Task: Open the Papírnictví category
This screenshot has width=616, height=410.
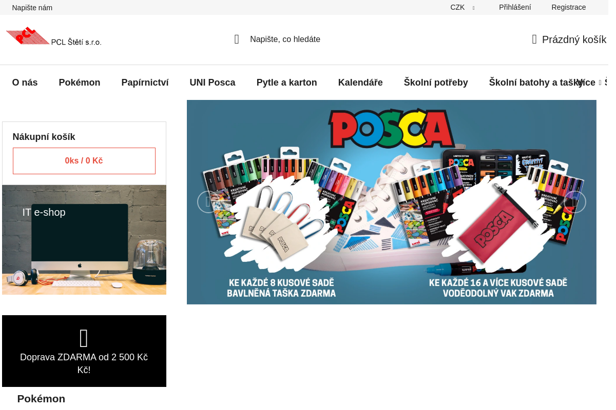Action: 145,82
